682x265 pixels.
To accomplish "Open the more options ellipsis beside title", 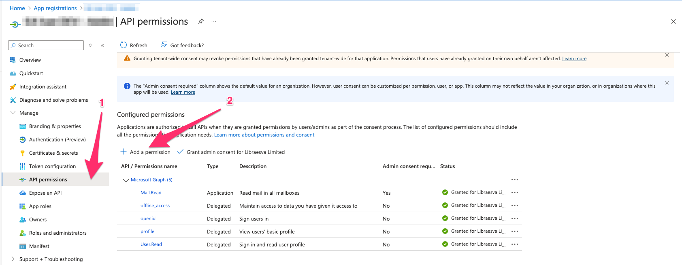I will point(214,21).
